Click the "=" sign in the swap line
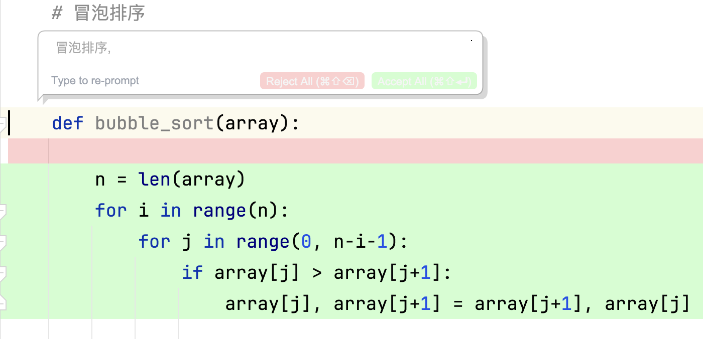 point(457,304)
